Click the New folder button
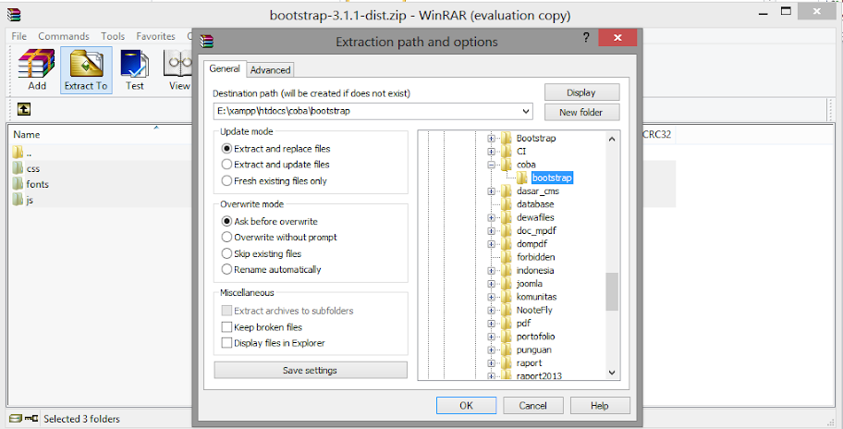Screen dimensions: 843x429 [x=581, y=113]
